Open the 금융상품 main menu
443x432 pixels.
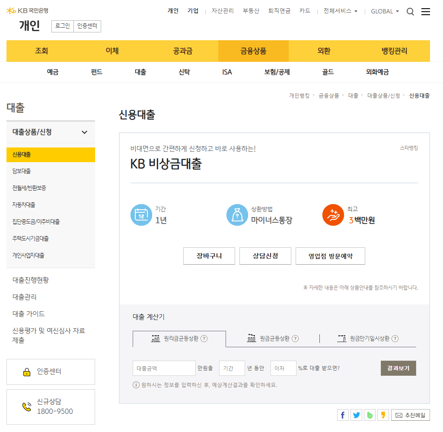253,51
